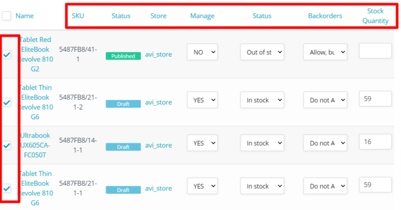Toggle the select-all checkbox beside Name header
401x210 pixels.
point(6,16)
